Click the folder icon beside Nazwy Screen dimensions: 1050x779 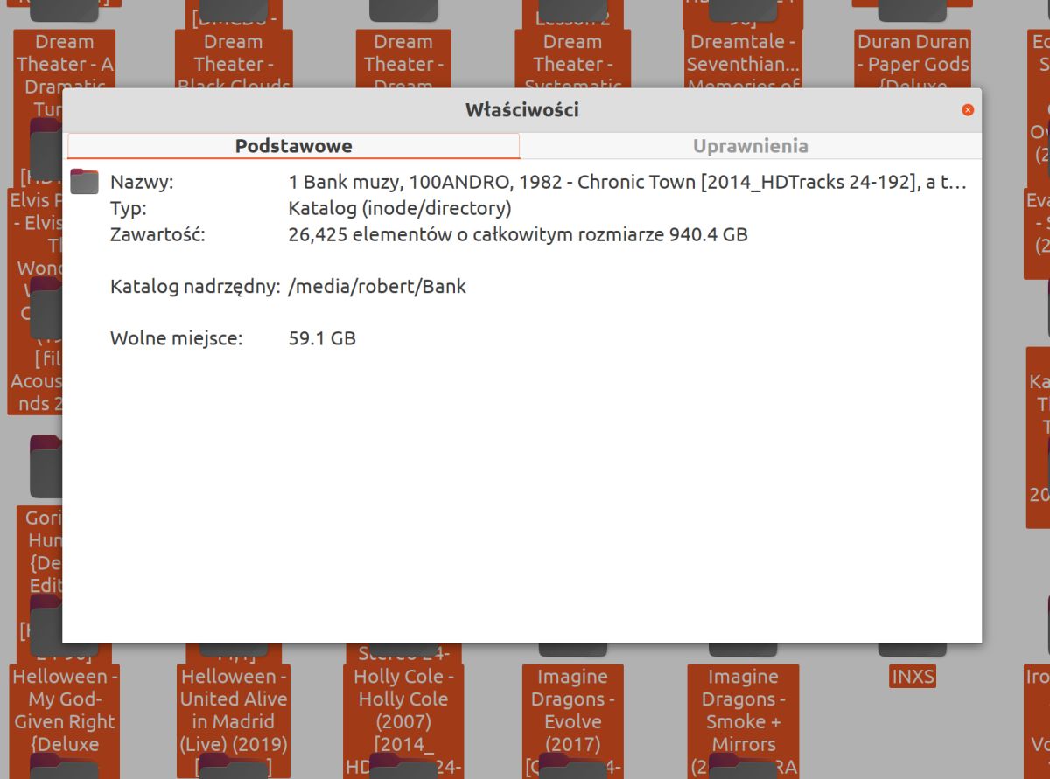85,181
